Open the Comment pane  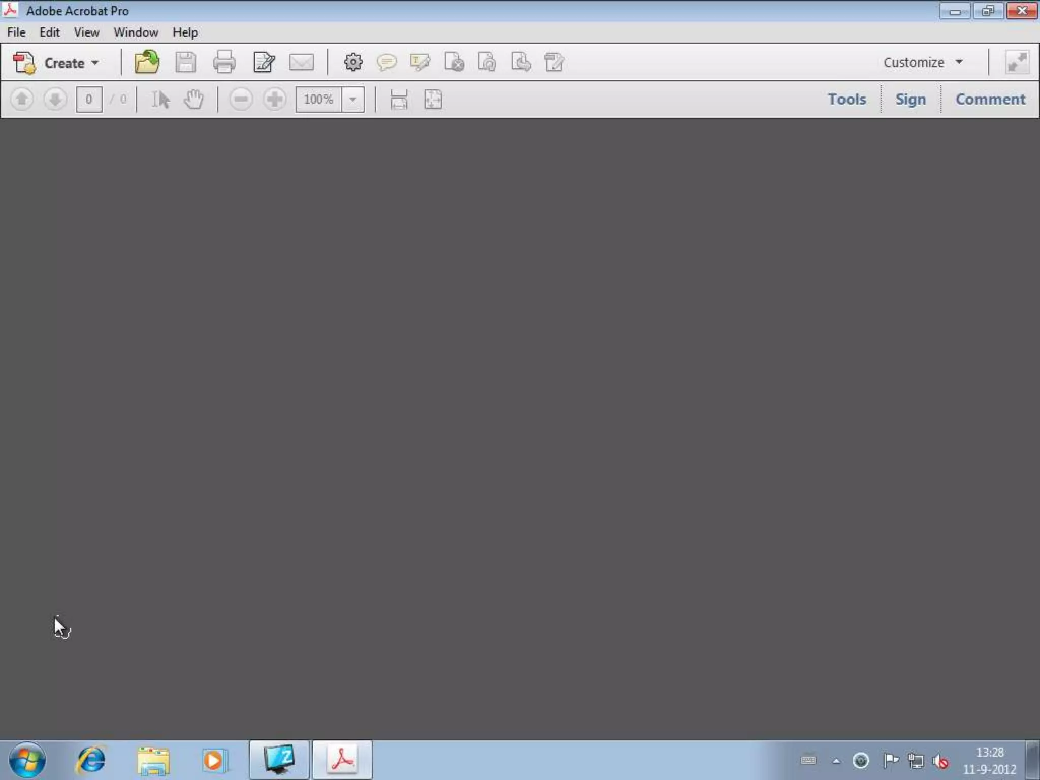point(990,99)
